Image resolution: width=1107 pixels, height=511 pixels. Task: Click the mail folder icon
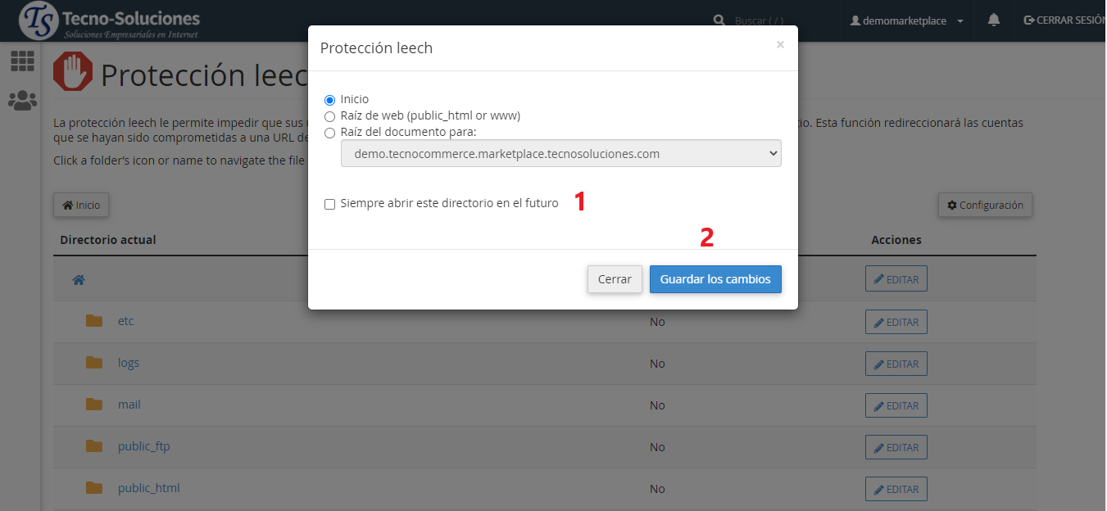pyautogui.click(x=94, y=405)
